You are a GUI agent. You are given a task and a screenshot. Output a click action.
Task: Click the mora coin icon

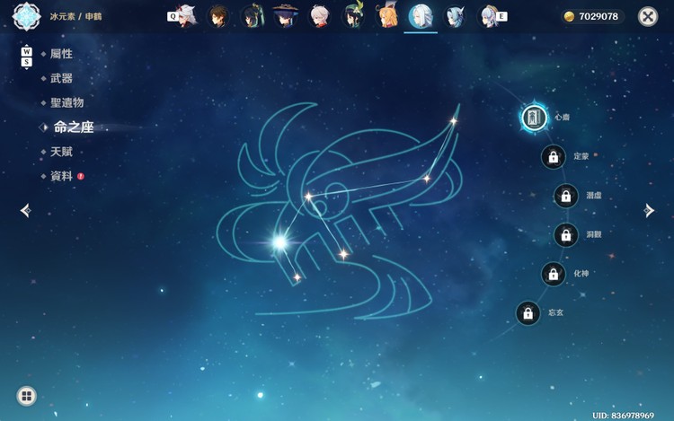pyautogui.click(x=569, y=17)
